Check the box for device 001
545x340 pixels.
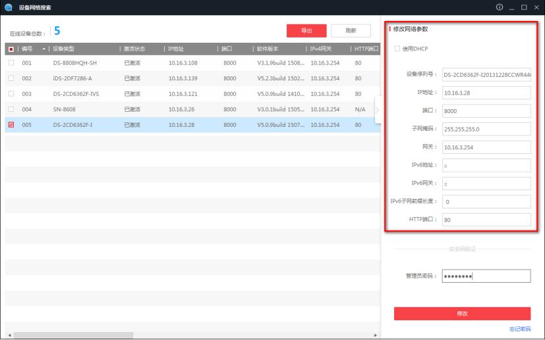click(11, 62)
